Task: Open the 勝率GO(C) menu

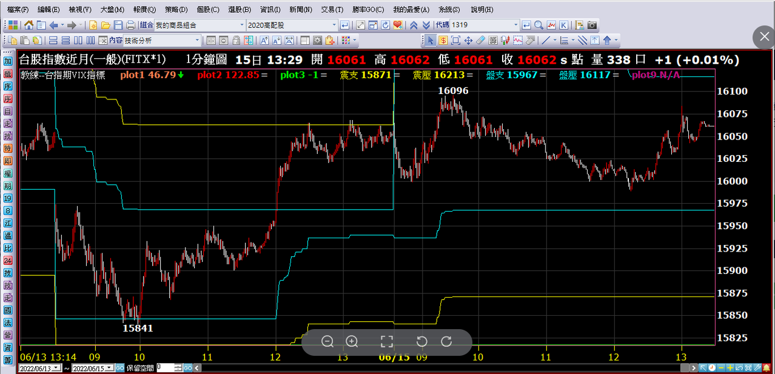Action: [x=368, y=10]
